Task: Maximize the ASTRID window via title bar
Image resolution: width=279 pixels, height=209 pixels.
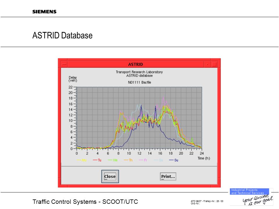Action: point(214,64)
